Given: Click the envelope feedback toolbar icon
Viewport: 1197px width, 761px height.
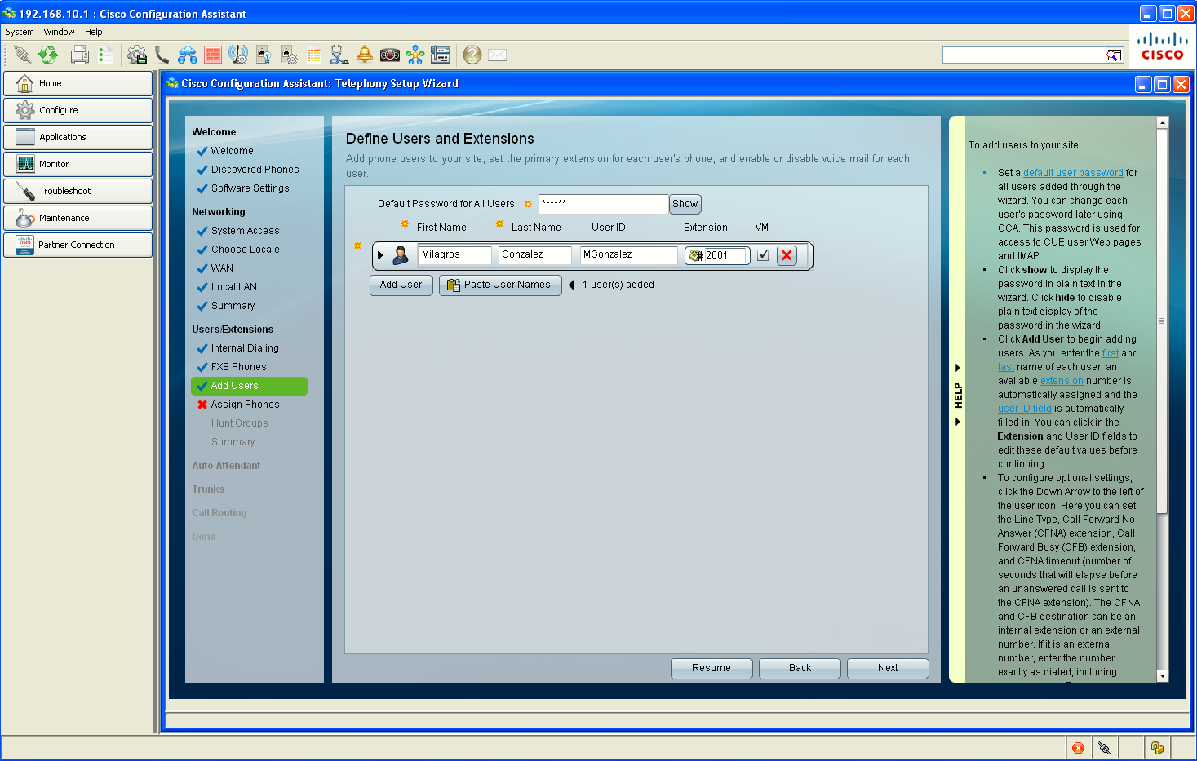Looking at the screenshot, I should tap(498, 55).
